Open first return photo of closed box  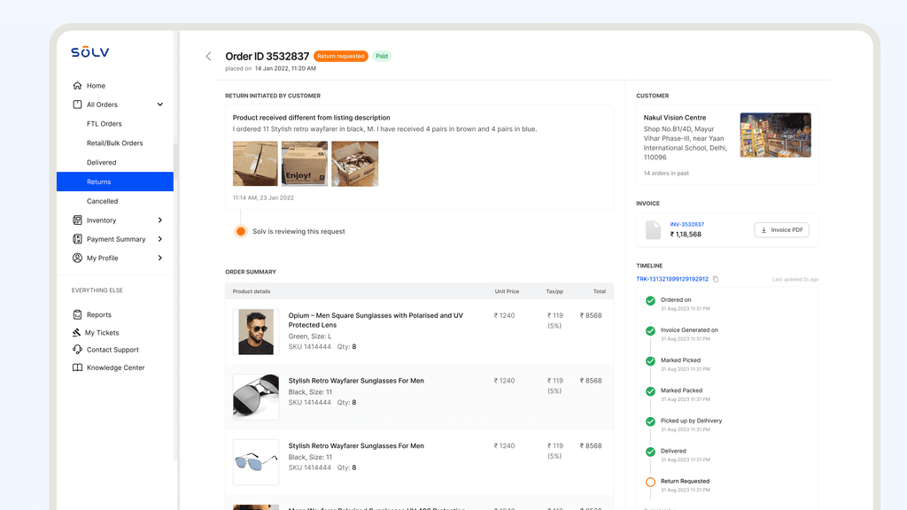pyautogui.click(x=255, y=164)
